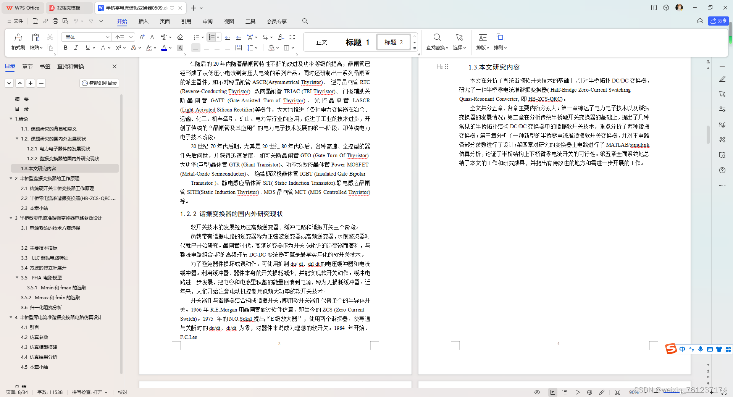Collapse the 1.2 课题研究的国内外发展现状 node
Viewport: 733px width, 397px height.
click(17, 139)
